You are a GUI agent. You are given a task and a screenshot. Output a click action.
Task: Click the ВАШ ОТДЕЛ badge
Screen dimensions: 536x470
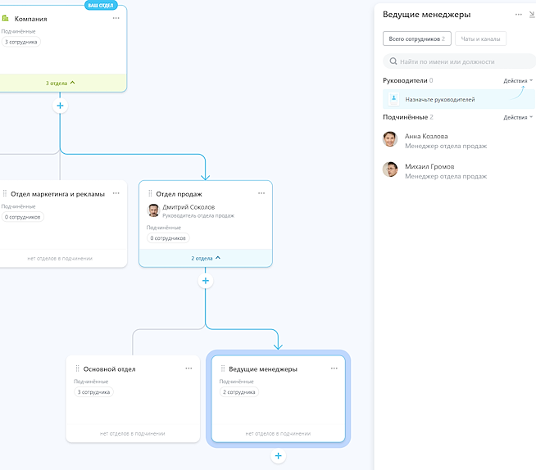point(101,5)
